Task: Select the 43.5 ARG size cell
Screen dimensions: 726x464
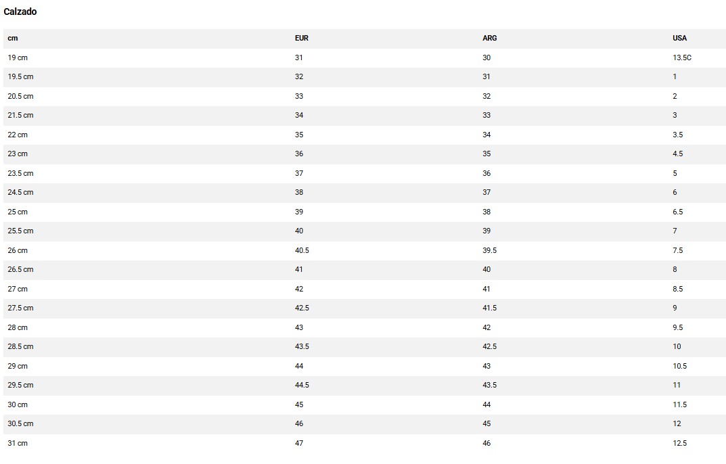Action: [489, 385]
